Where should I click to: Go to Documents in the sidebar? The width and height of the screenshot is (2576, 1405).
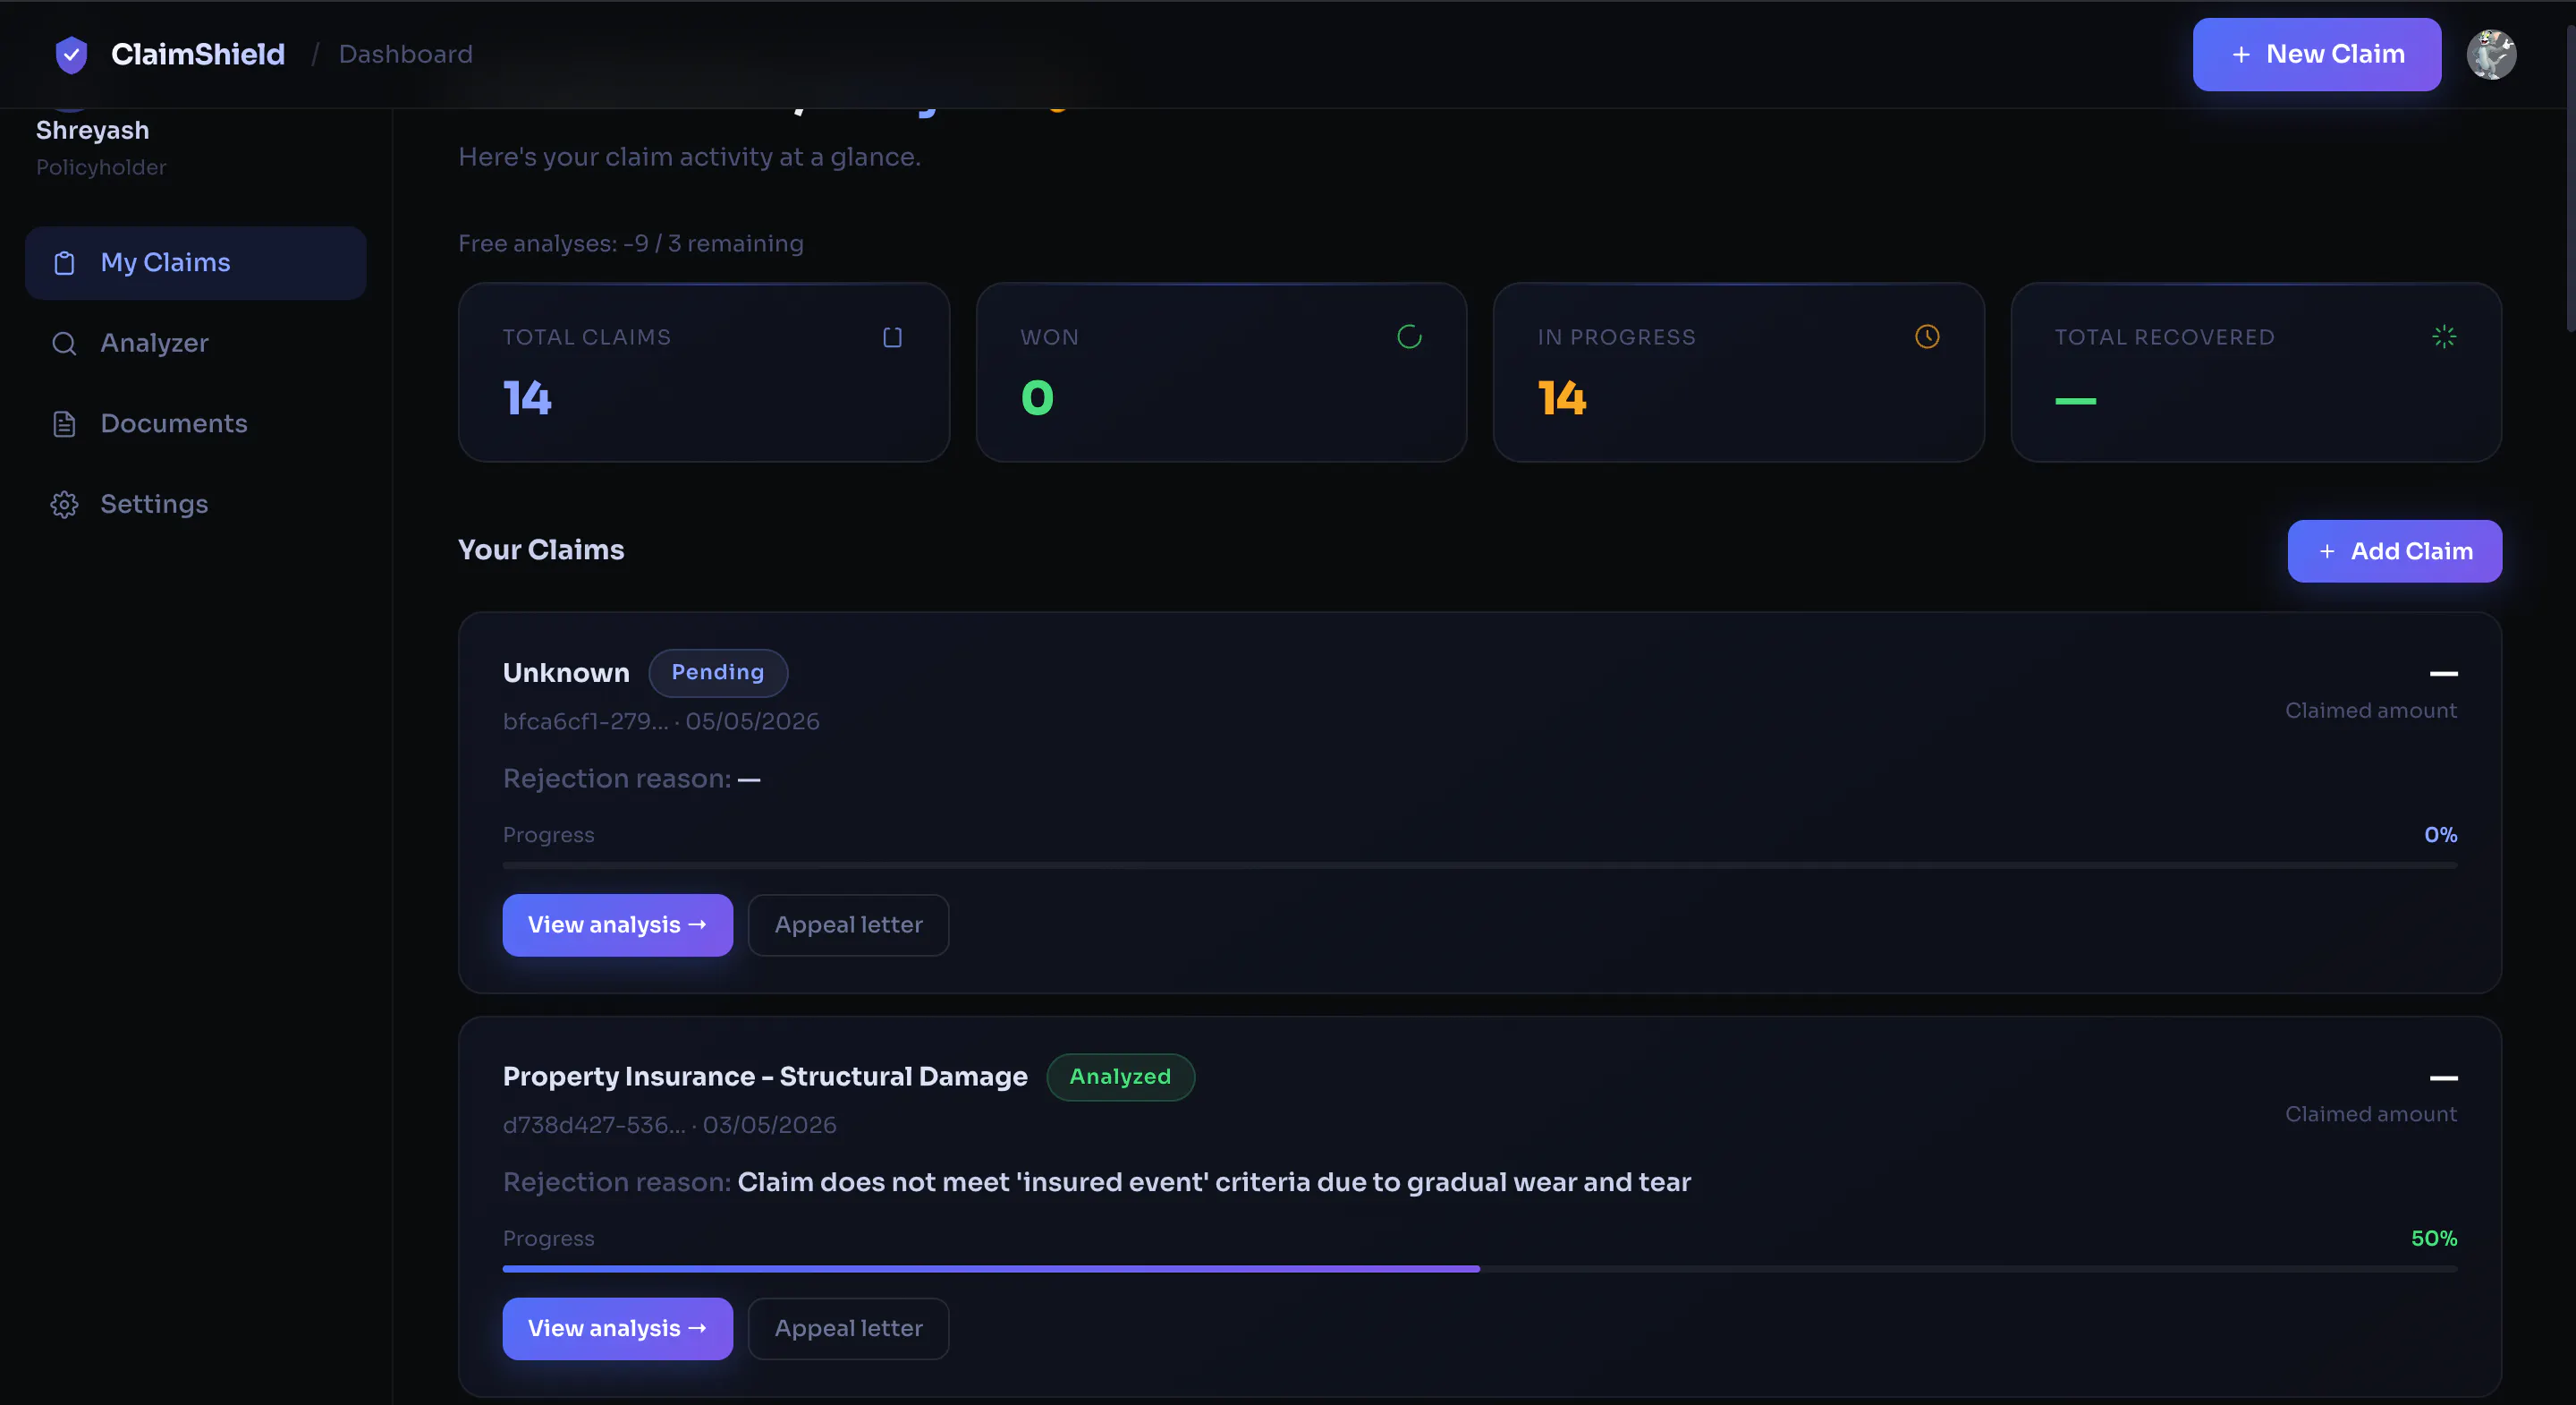click(196, 424)
